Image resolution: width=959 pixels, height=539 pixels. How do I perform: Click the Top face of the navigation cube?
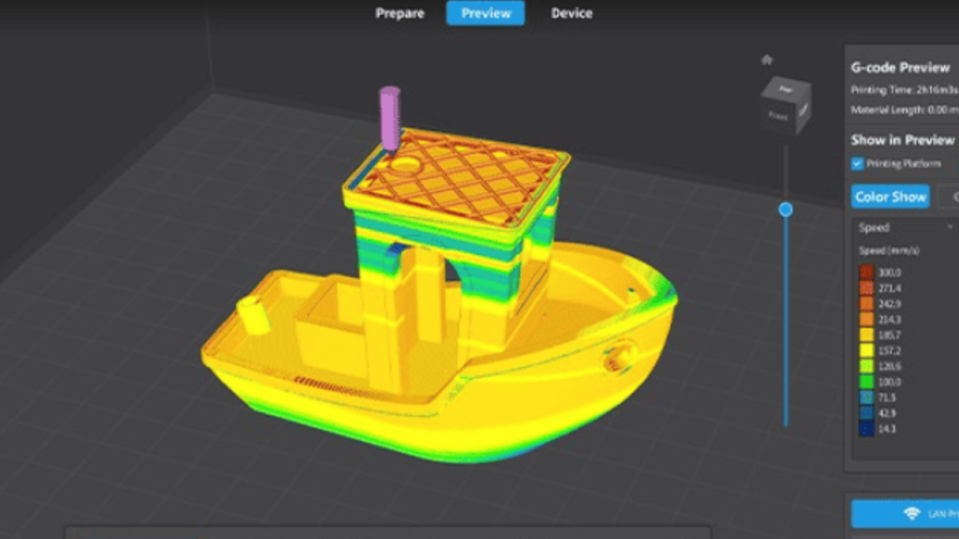coord(786,89)
